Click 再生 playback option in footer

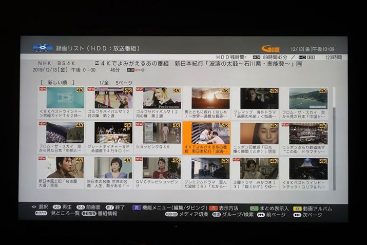[x=66, y=208]
